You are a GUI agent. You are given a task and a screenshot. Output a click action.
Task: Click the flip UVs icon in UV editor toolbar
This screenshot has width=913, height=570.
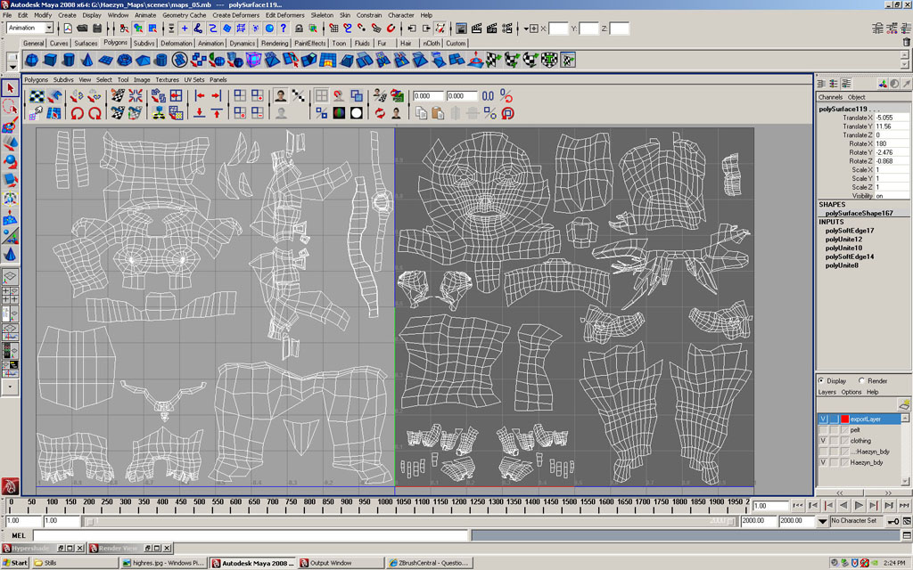(x=75, y=96)
